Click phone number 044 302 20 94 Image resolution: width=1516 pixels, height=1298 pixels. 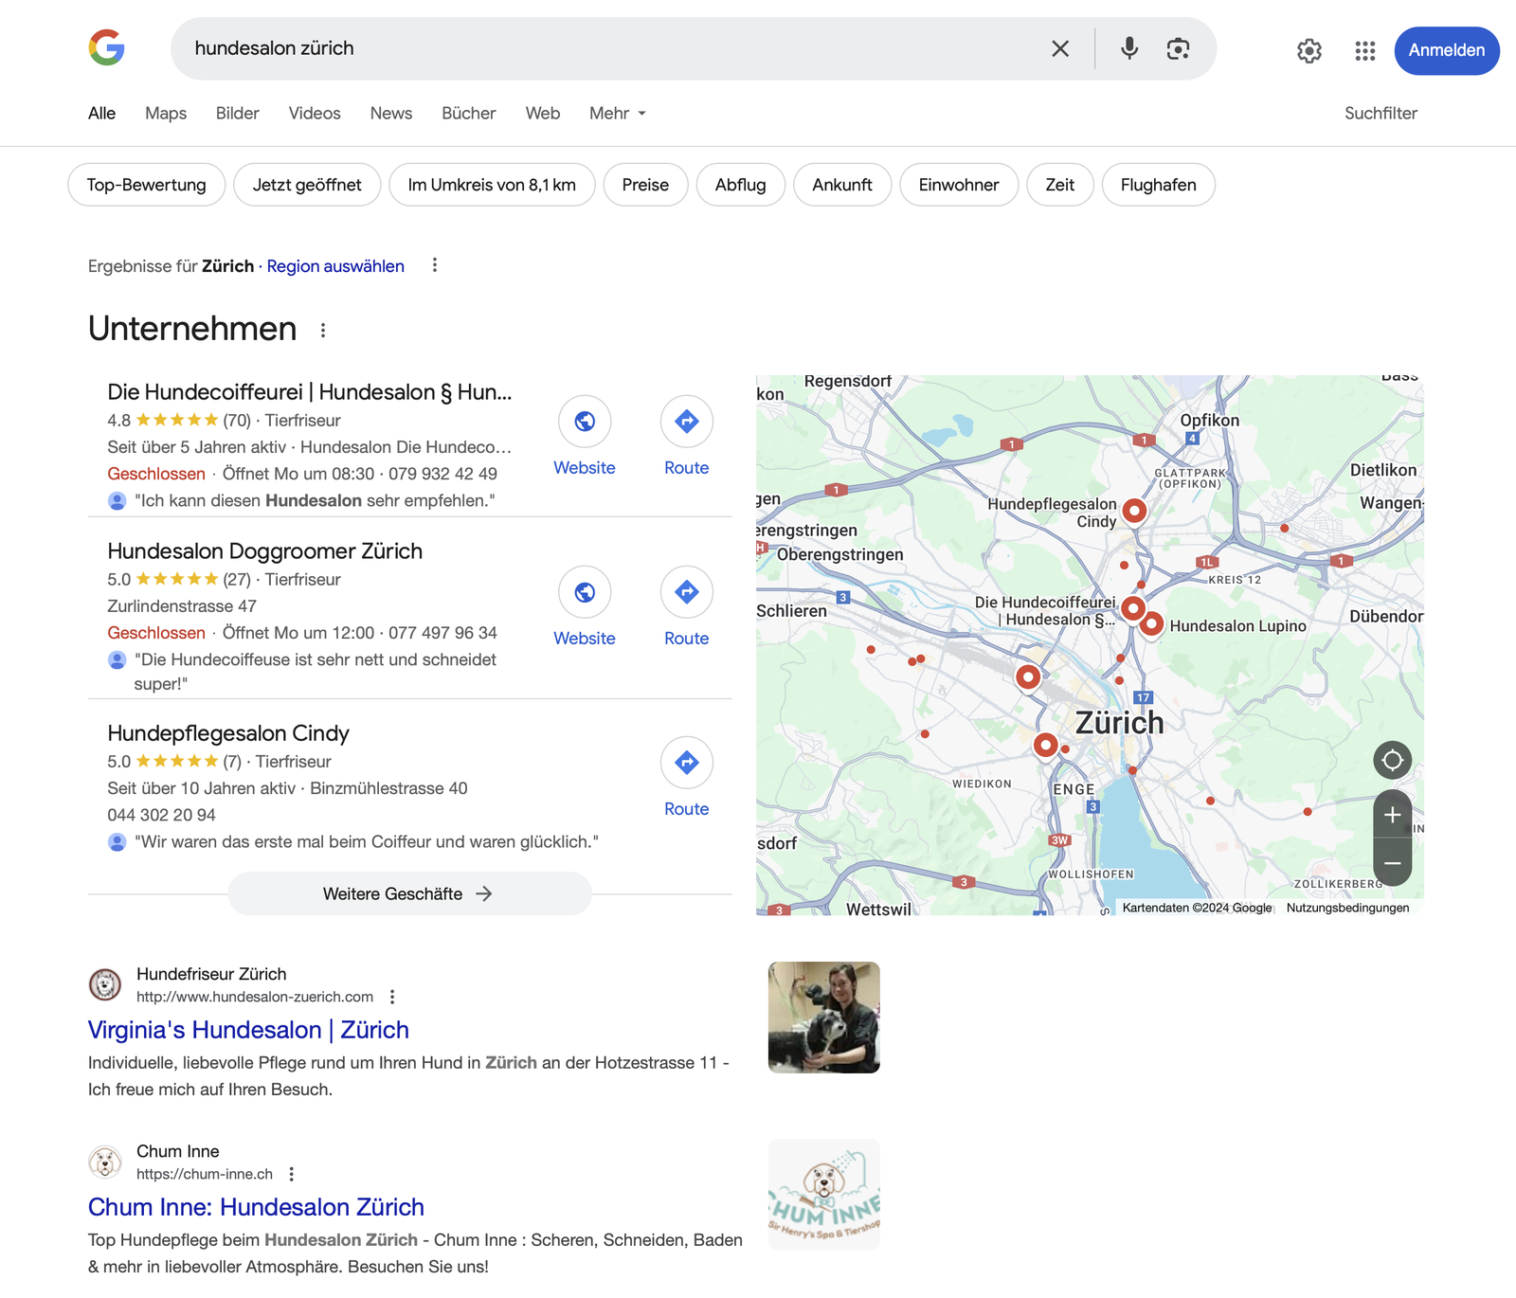point(161,815)
